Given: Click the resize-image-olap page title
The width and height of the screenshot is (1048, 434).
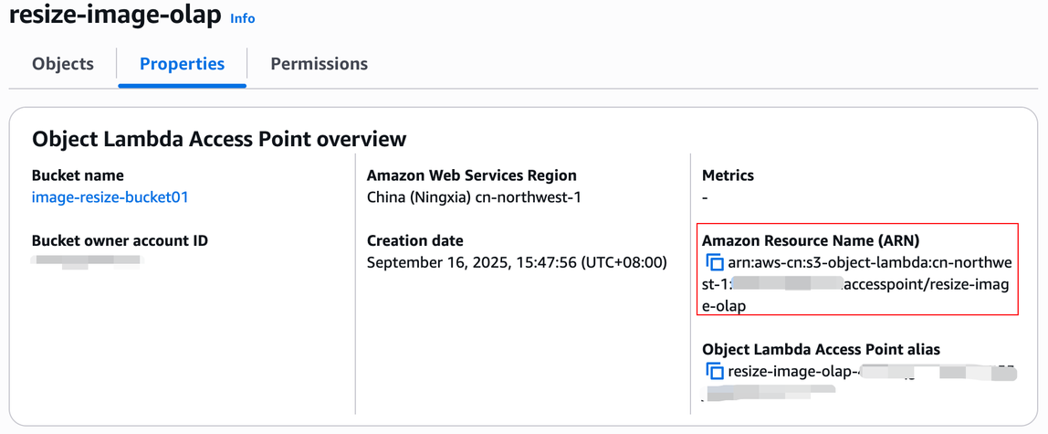Looking at the screenshot, I should pos(113,16).
